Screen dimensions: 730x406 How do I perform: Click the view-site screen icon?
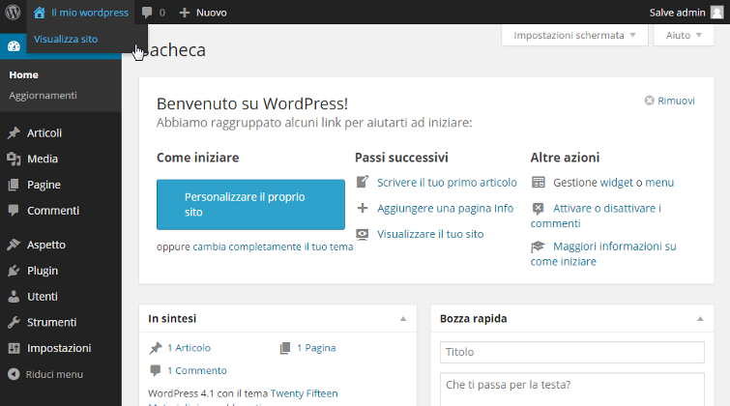point(363,234)
